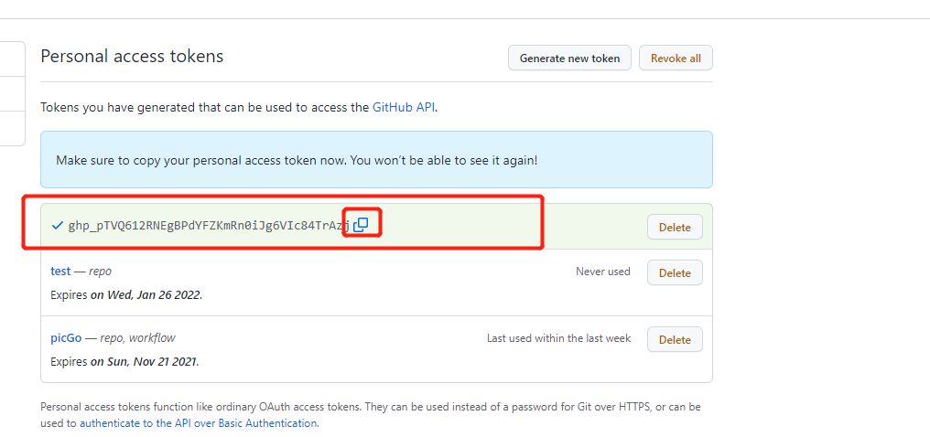Screen dimensions: 930x437
Task: Click the Last used within the last week label
Action: 558,338
